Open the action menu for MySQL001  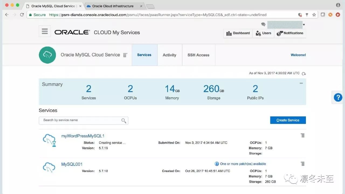(x=303, y=164)
